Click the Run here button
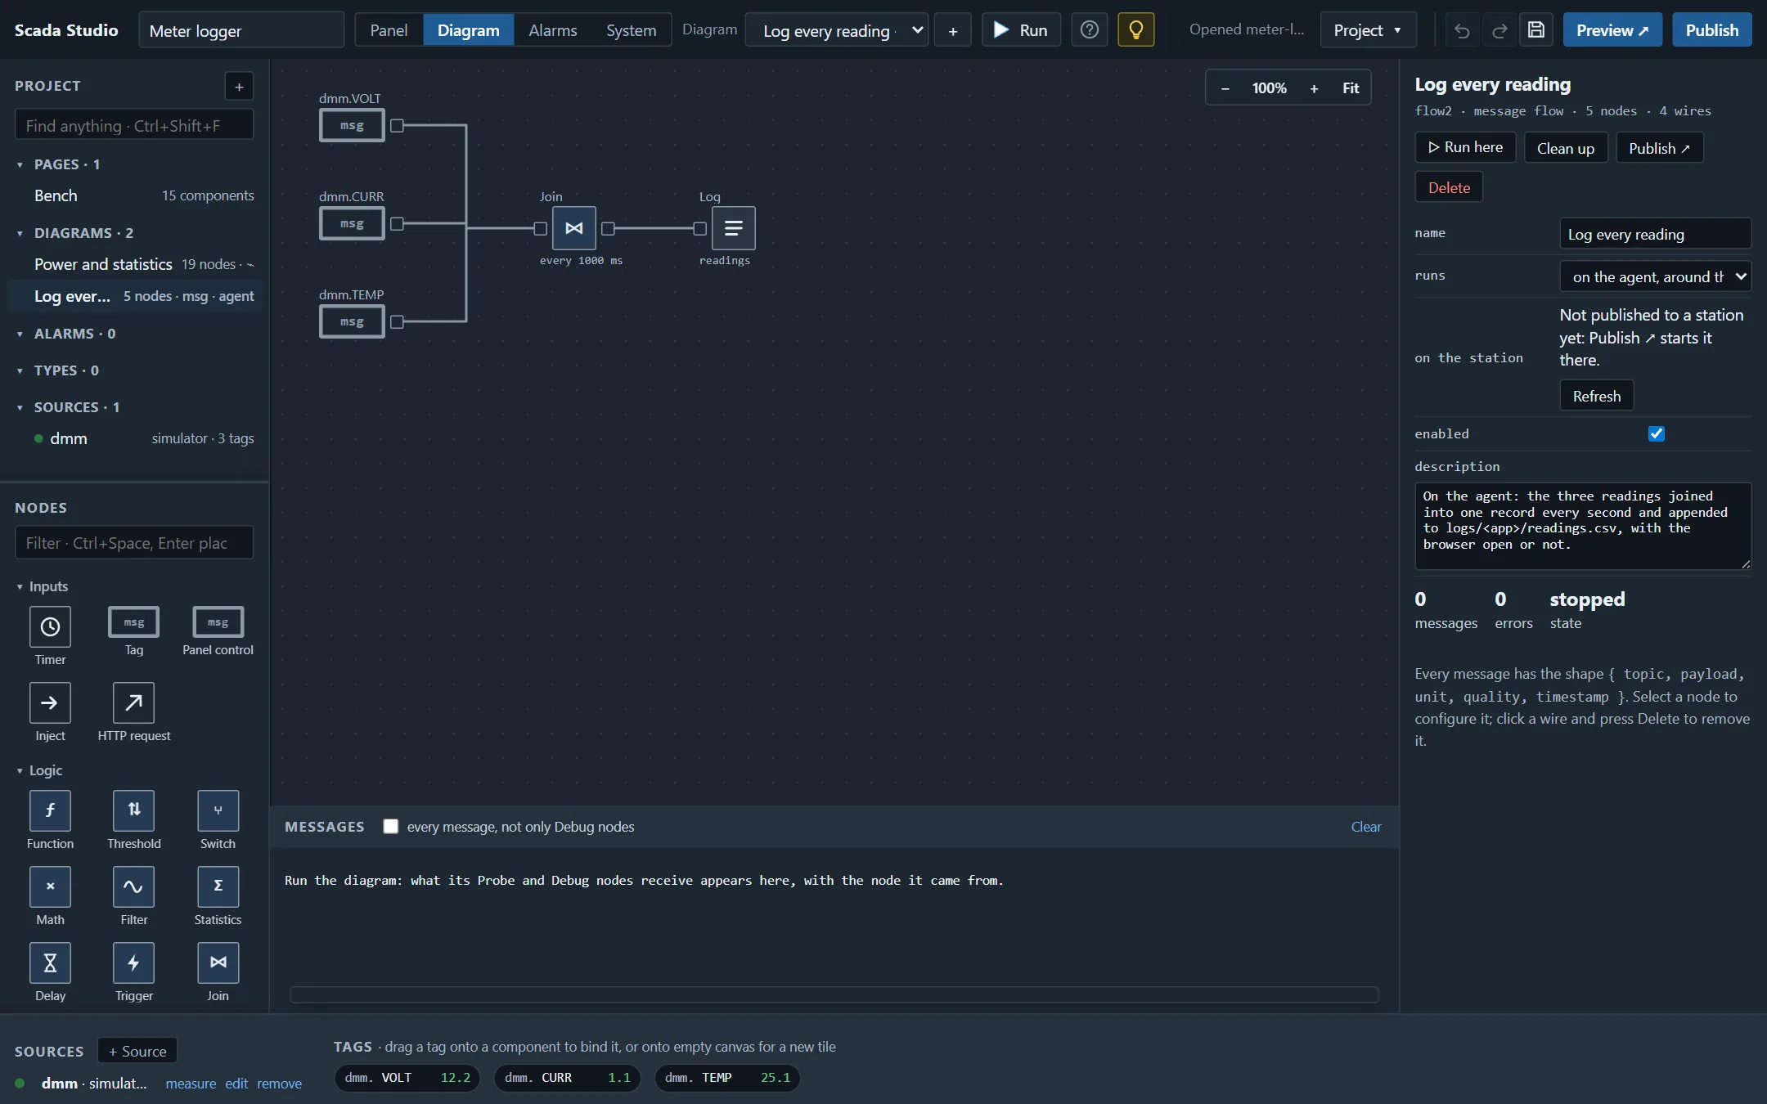Image resolution: width=1767 pixels, height=1104 pixels. tap(1465, 147)
